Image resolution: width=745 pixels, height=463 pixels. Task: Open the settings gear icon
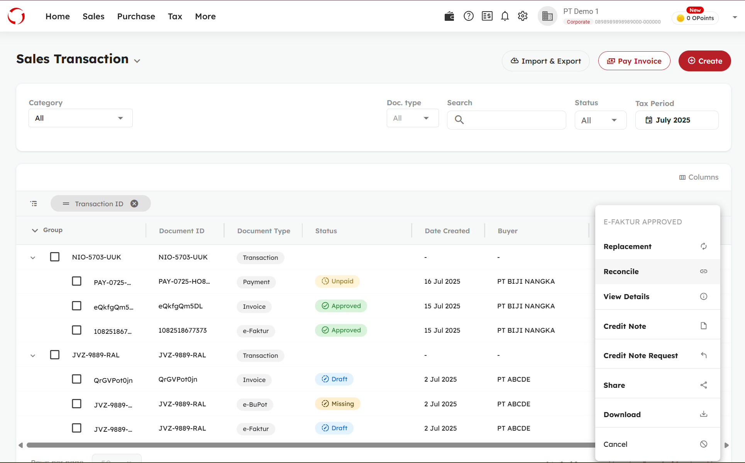[x=523, y=16]
